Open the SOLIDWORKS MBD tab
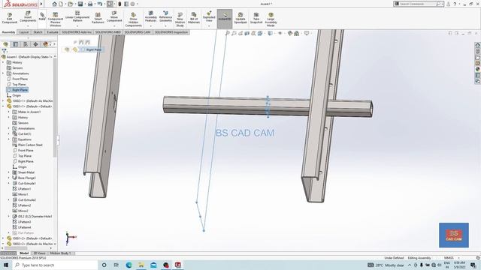 [x=107, y=32]
